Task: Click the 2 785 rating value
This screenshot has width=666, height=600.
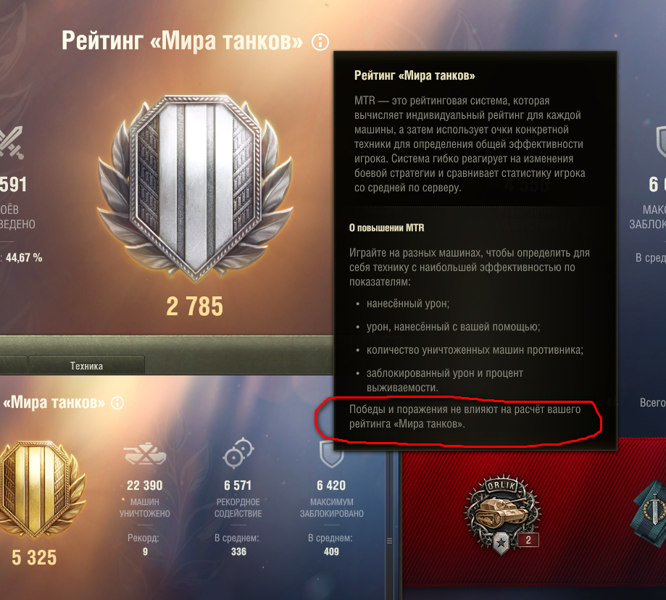Action: [194, 307]
